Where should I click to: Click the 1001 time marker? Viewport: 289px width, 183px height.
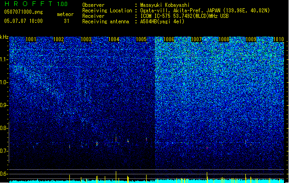click(x=31, y=39)
